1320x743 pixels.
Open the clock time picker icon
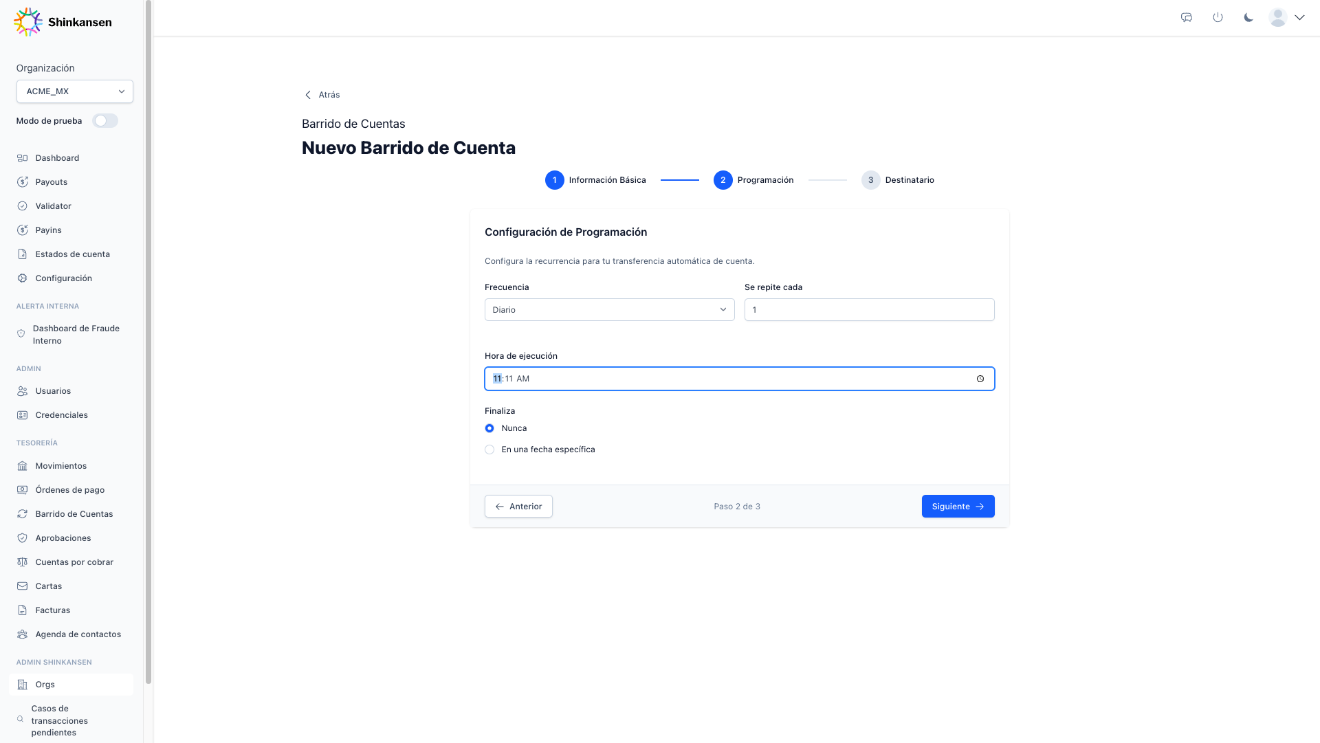click(x=980, y=379)
